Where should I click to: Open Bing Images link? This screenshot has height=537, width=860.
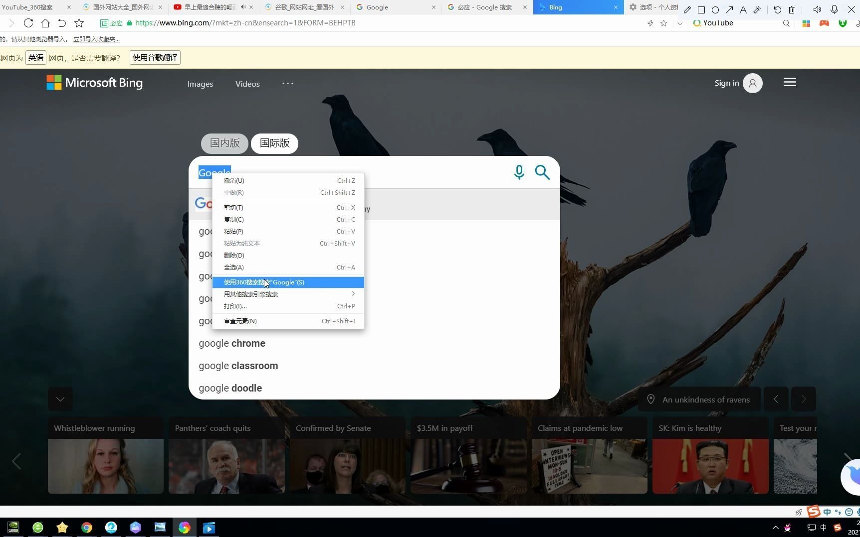point(200,84)
